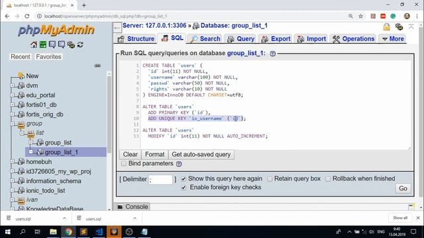The width and height of the screenshot is (424, 238).
Task: Open the Query tab
Action: click(x=240, y=39)
